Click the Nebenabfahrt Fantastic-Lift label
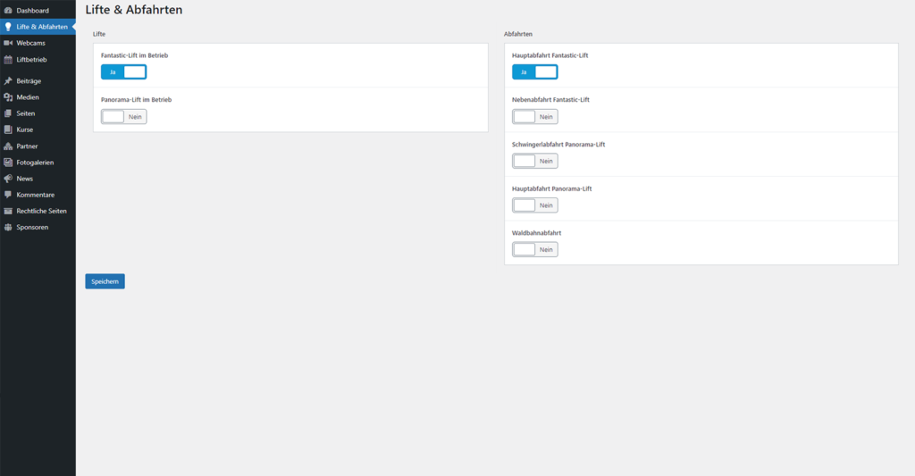 point(550,100)
